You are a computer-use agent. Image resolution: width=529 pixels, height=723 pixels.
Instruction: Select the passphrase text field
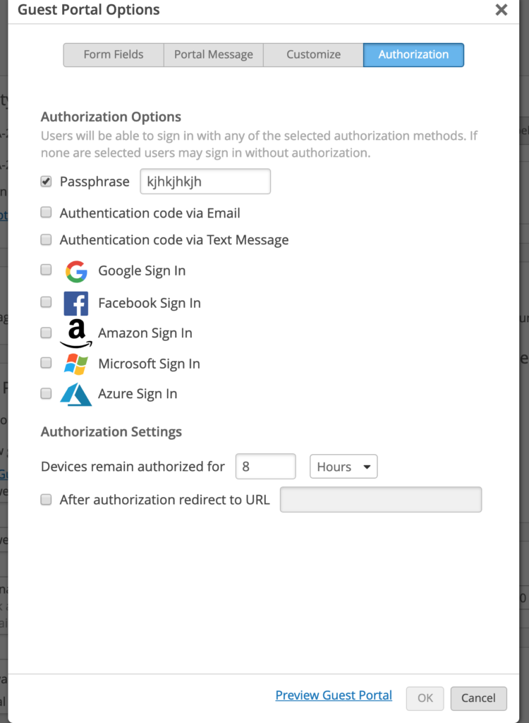coord(205,181)
